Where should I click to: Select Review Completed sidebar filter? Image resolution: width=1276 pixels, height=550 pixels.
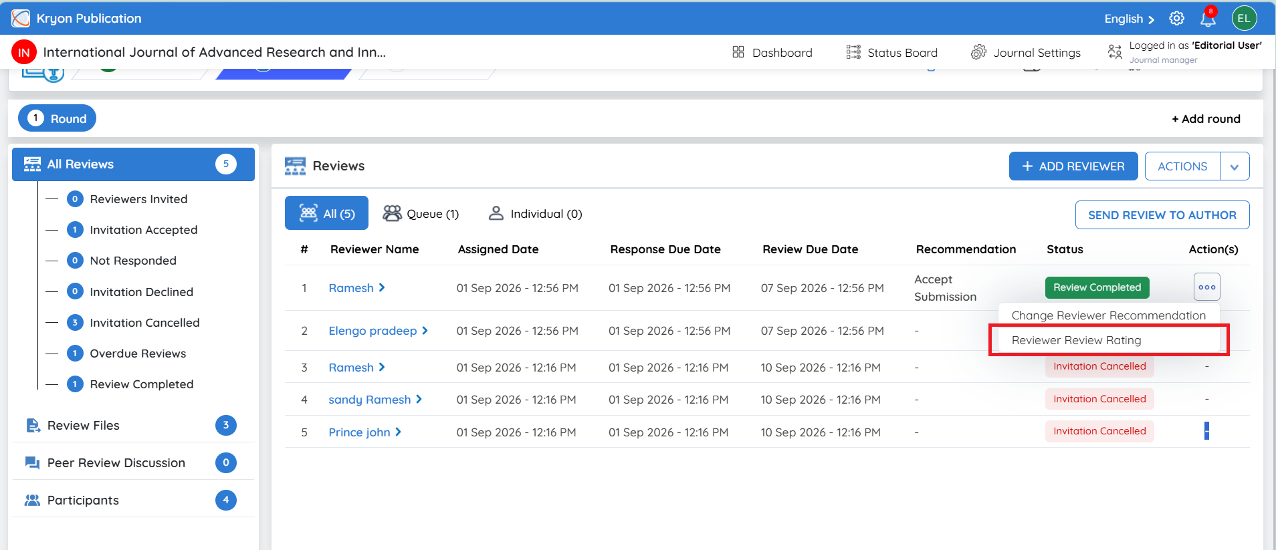tap(141, 384)
